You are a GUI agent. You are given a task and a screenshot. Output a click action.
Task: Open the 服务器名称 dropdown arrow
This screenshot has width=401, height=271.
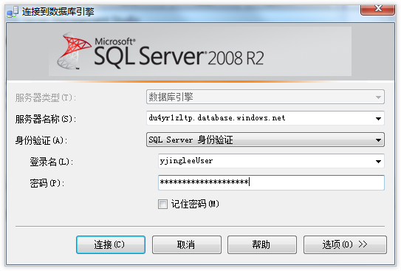coord(378,118)
